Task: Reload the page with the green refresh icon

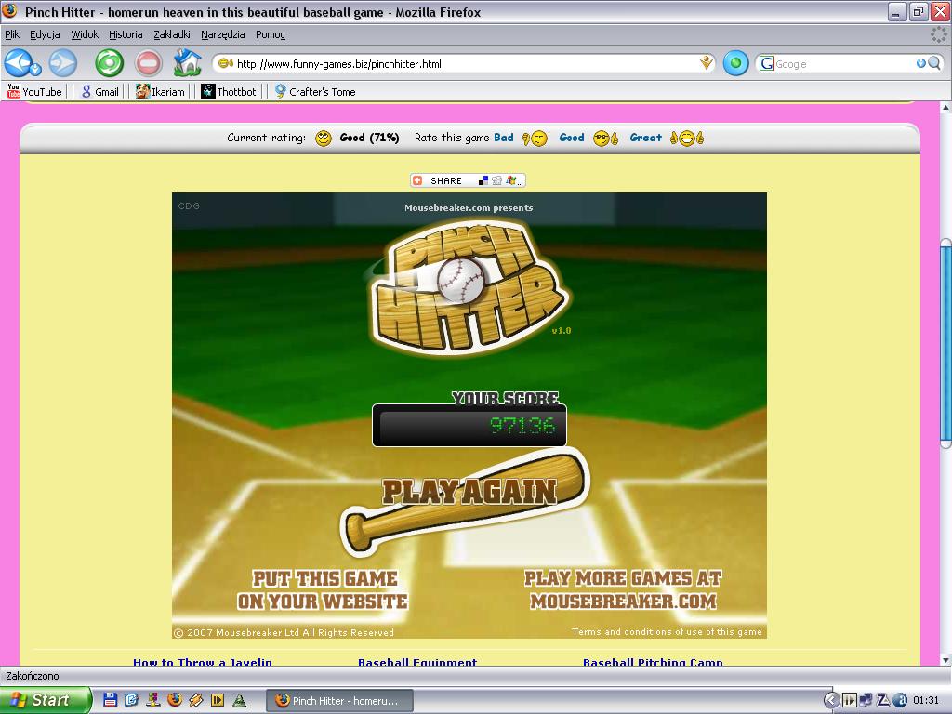Action: [x=110, y=63]
